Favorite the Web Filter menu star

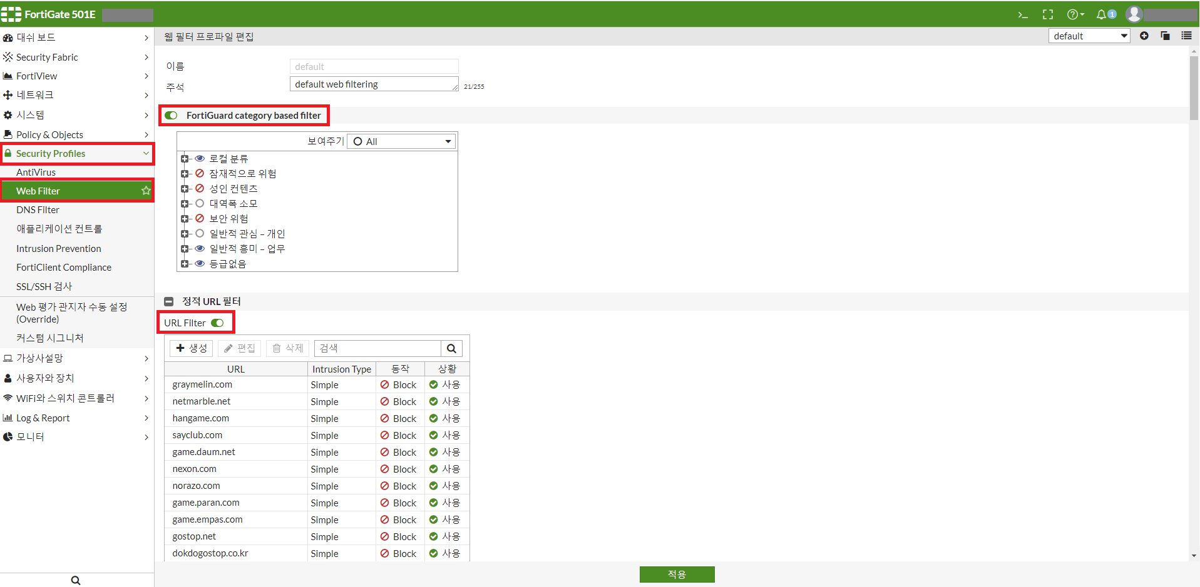coord(146,191)
